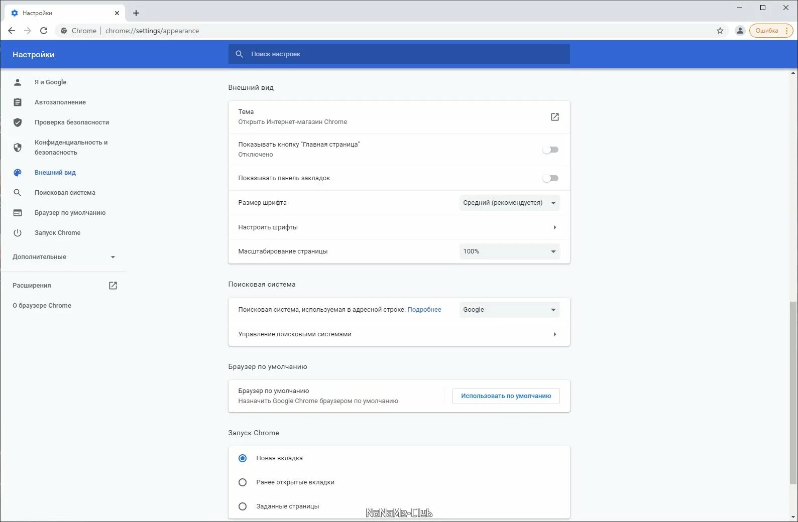Expand the Дополнительные section in sidebar
Screen dimensions: 798x522
(64, 257)
